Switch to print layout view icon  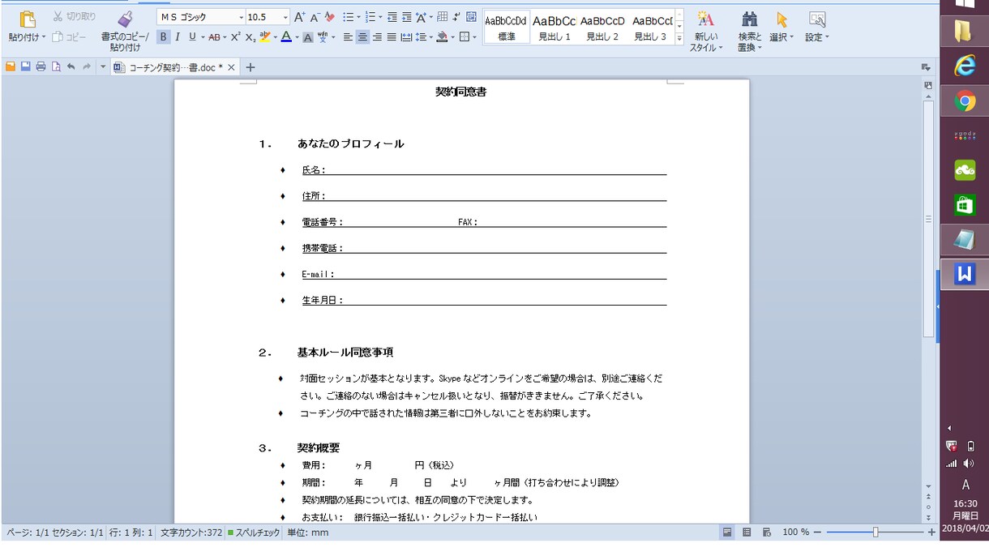click(x=727, y=532)
